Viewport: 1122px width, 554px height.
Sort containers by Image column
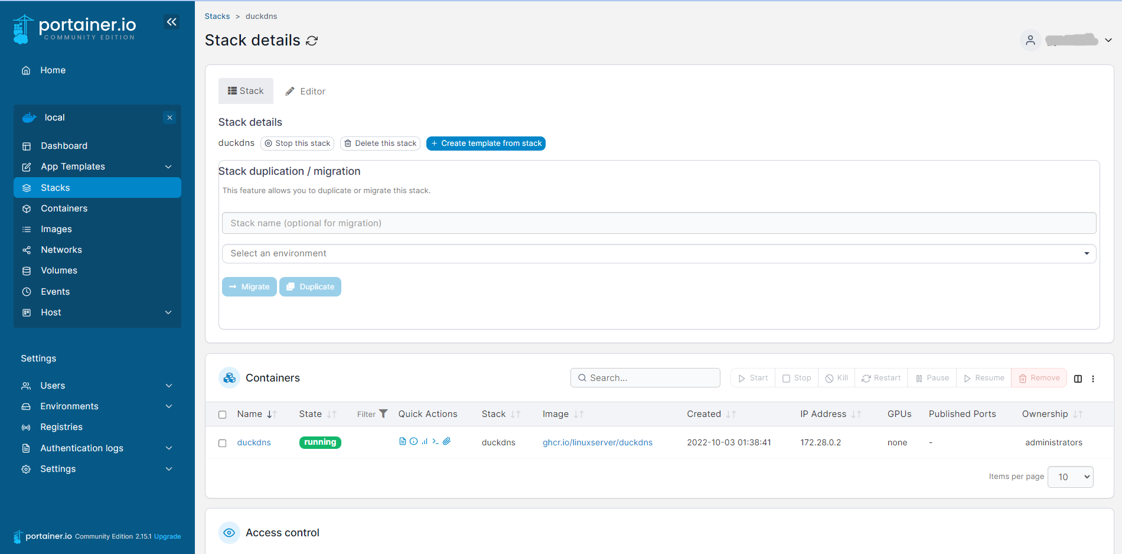pos(563,414)
